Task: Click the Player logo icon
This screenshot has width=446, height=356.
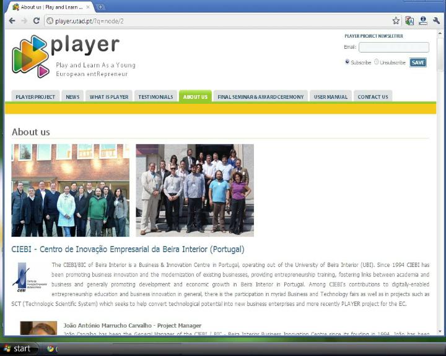Action: 30,56
